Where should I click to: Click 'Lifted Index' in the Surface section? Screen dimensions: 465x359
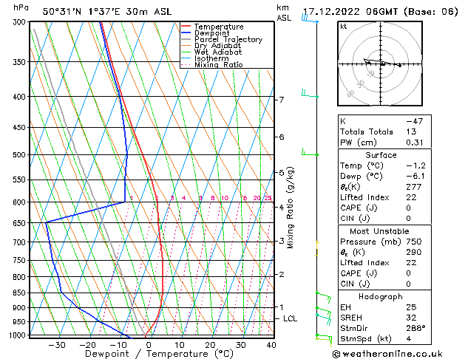tap(364, 197)
